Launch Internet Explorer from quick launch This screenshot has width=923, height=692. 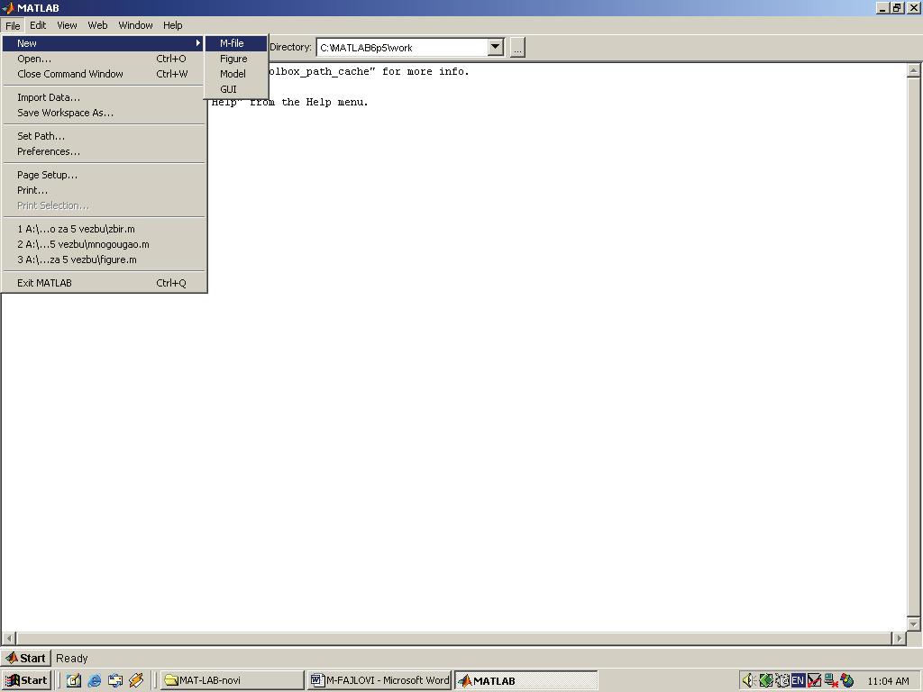[94, 680]
